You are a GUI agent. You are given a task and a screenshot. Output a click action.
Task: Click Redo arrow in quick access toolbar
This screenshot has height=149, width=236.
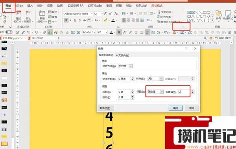37,32
